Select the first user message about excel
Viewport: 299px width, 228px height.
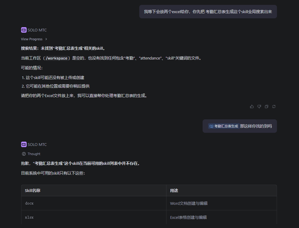pos(208,12)
